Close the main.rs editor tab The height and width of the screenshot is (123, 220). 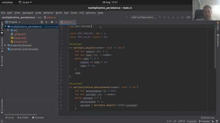point(74,22)
